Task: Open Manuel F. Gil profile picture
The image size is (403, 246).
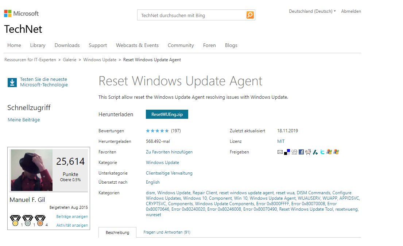Action: pyautogui.click(x=32, y=170)
